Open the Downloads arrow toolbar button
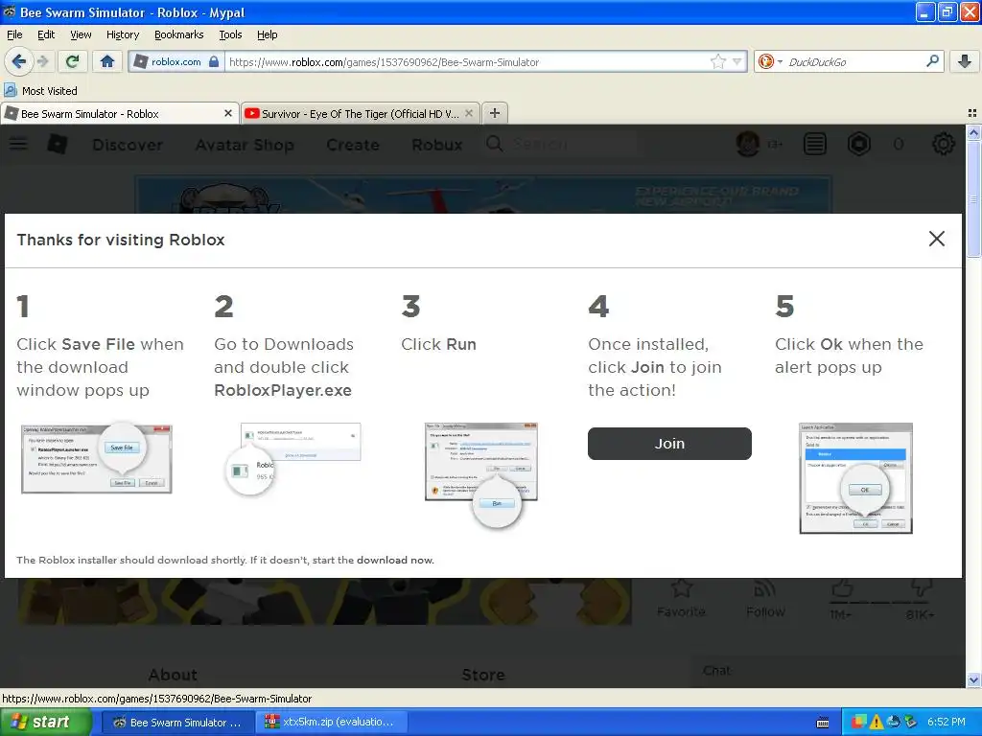982x736 pixels. point(965,61)
